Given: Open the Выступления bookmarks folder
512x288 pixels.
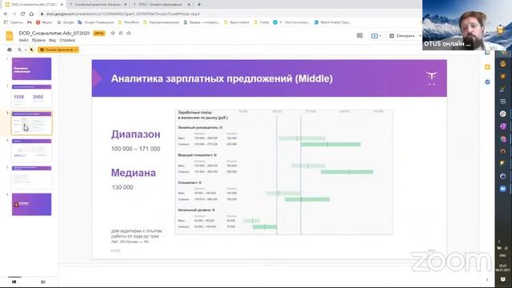Looking at the screenshot, I should [x=237, y=22].
